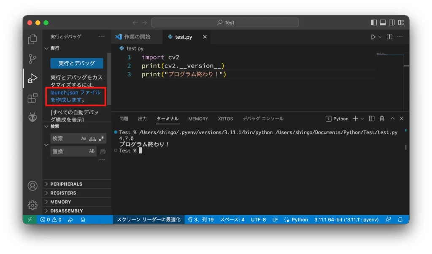Split the terminal panel

(x=372, y=119)
